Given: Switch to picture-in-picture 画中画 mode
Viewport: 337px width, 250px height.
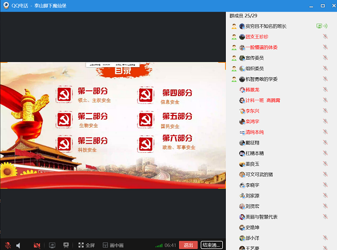Looking at the screenshot, I should (113, 245).
